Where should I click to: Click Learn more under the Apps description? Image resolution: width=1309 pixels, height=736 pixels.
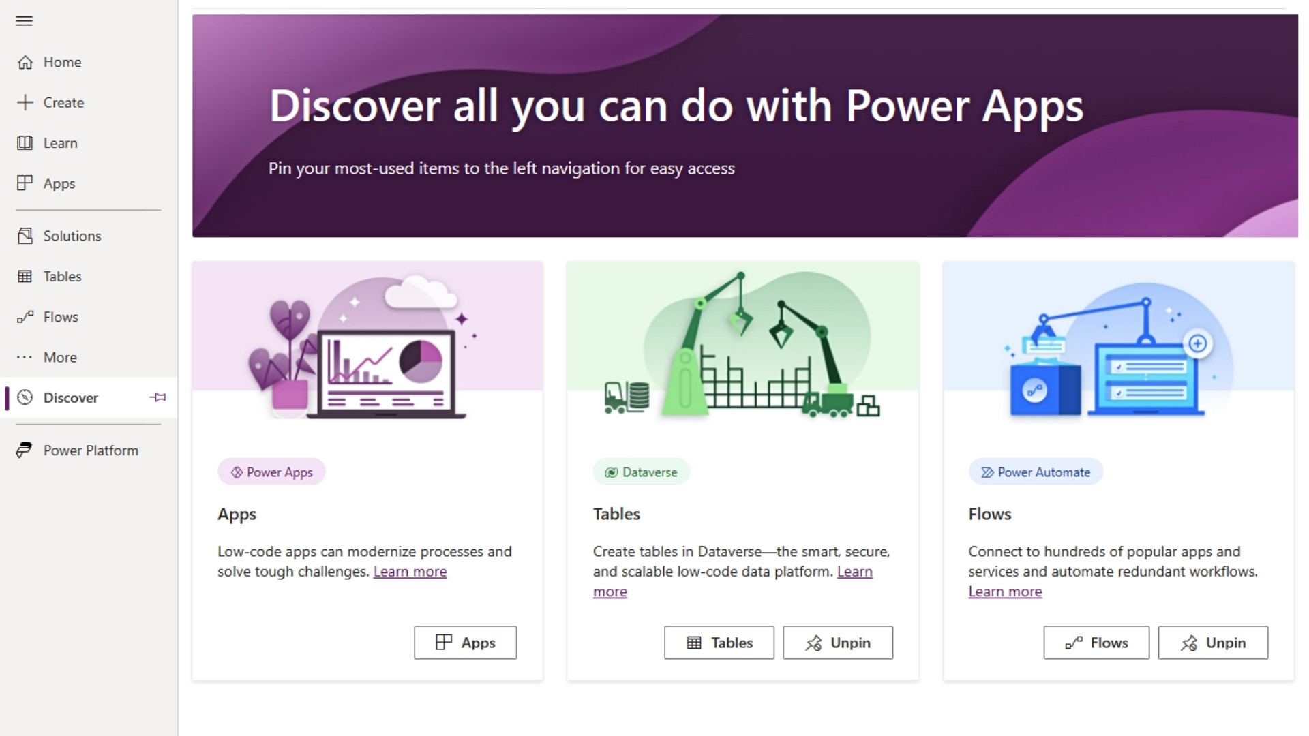coord(410,571)
